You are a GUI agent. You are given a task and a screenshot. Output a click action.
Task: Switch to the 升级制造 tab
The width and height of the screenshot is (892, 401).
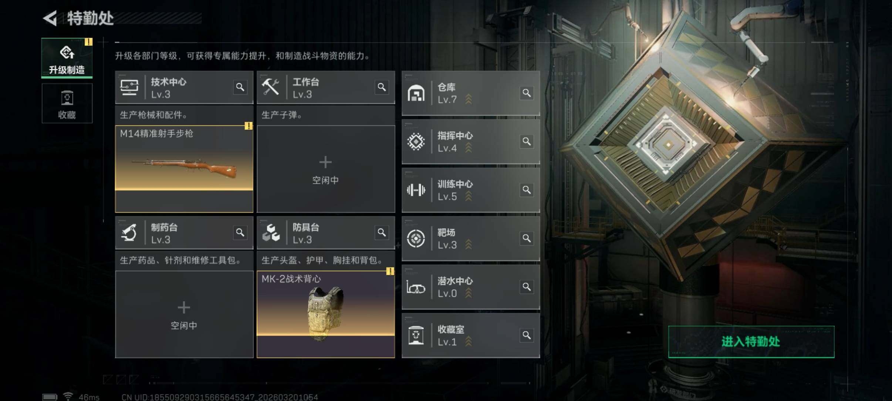tap(67, 58)
